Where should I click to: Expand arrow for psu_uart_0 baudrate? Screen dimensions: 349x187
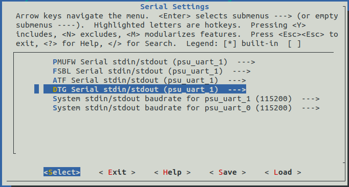pyautogui.click(x=311, y=108)
